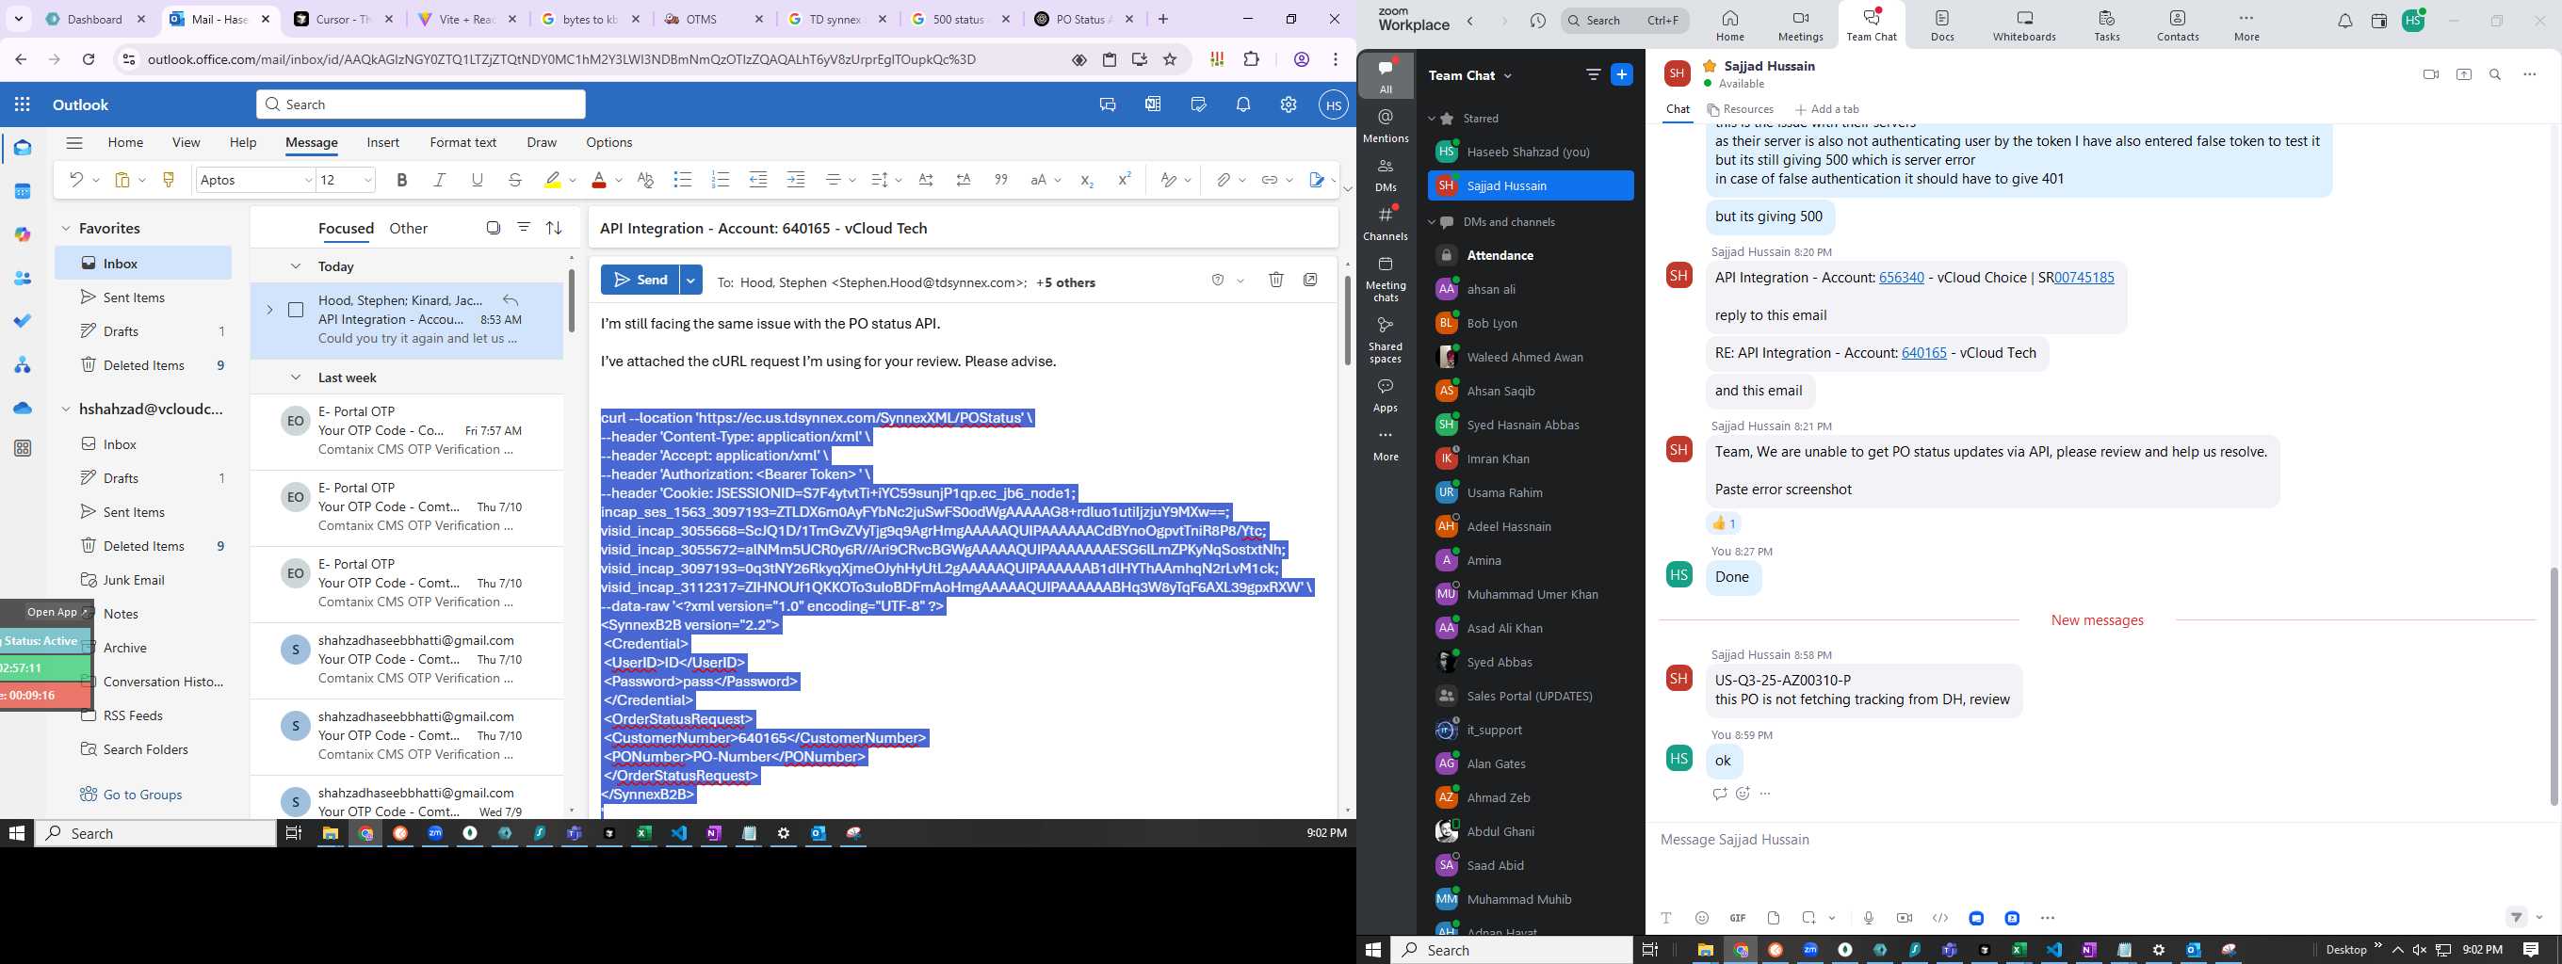Image resolution: width=2562 pixels, height=964 pixels.
Task: Open Outlook settings gear
Action: 1288,104
